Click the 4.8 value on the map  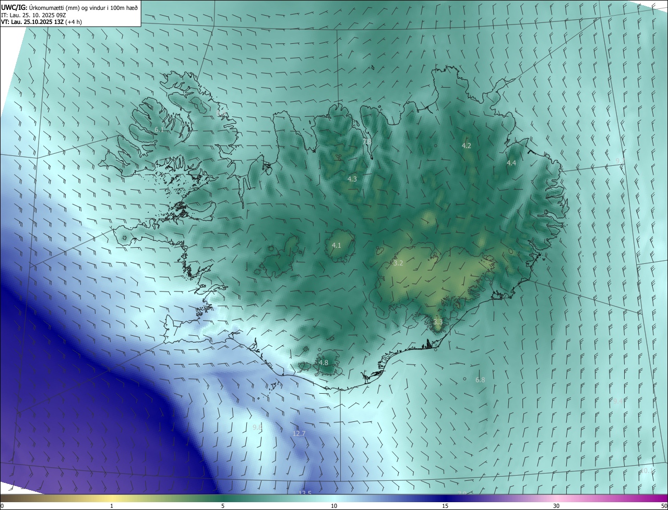[x=324, y=363]
